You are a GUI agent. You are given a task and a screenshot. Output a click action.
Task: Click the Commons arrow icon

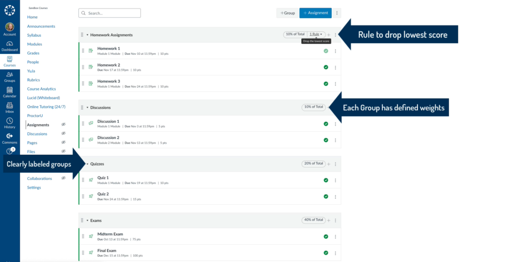[x=10, y=138]
